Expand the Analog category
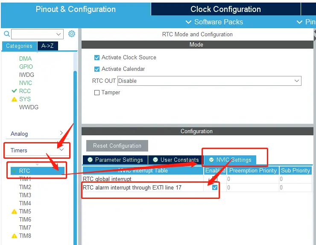The height and width of the screenshot is (245, 316). (x=38, y=134)
